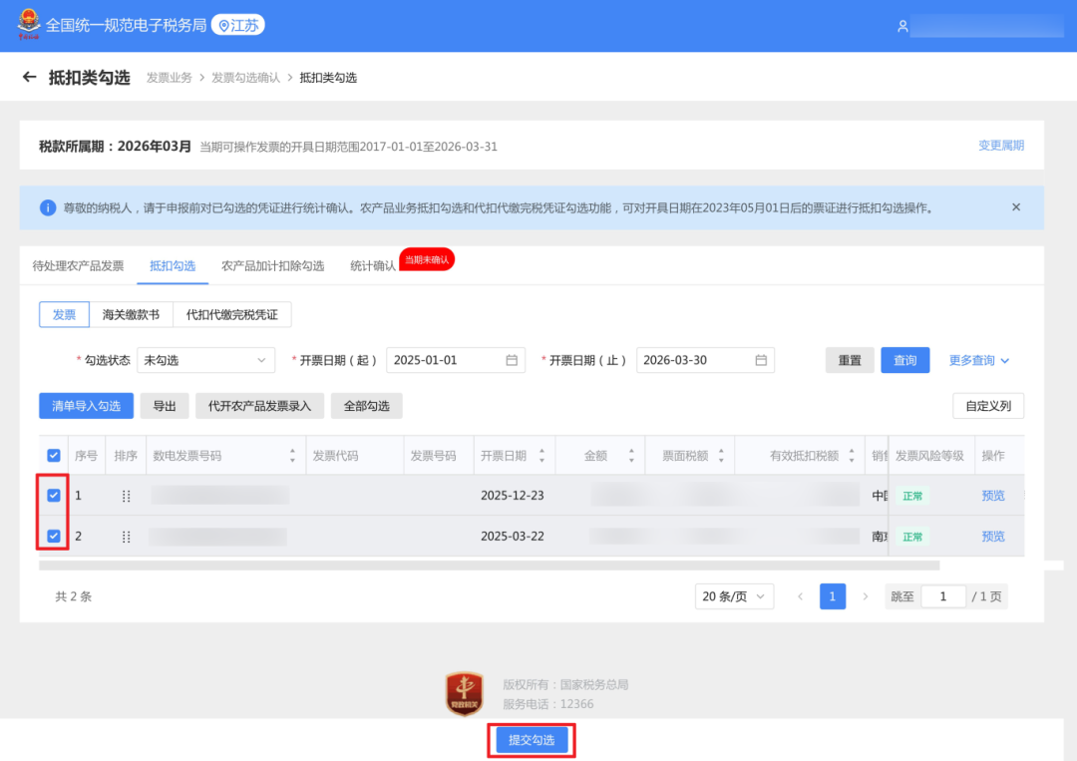Open calendar for 开票日期（起）
Viewport: 1077px width, 761px height.
(512, 360)
